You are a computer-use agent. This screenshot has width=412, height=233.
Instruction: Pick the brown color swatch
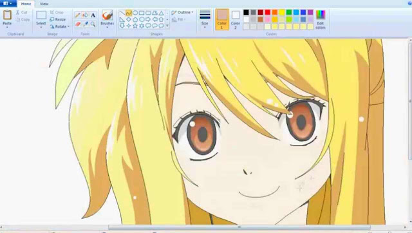pyautogui.click(x=260, y=19)
